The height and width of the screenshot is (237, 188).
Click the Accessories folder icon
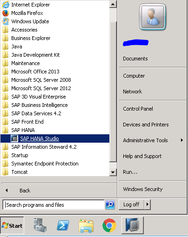[x=6, y=30]
